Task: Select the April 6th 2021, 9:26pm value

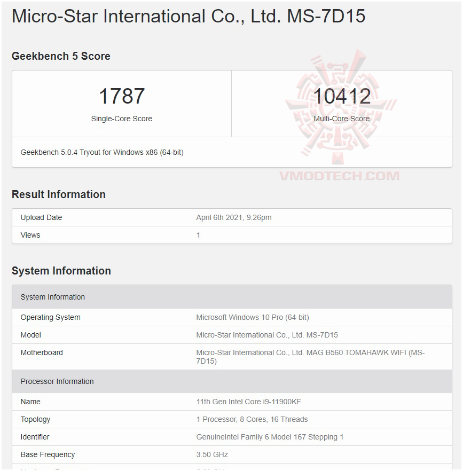Action: (234, 217)
